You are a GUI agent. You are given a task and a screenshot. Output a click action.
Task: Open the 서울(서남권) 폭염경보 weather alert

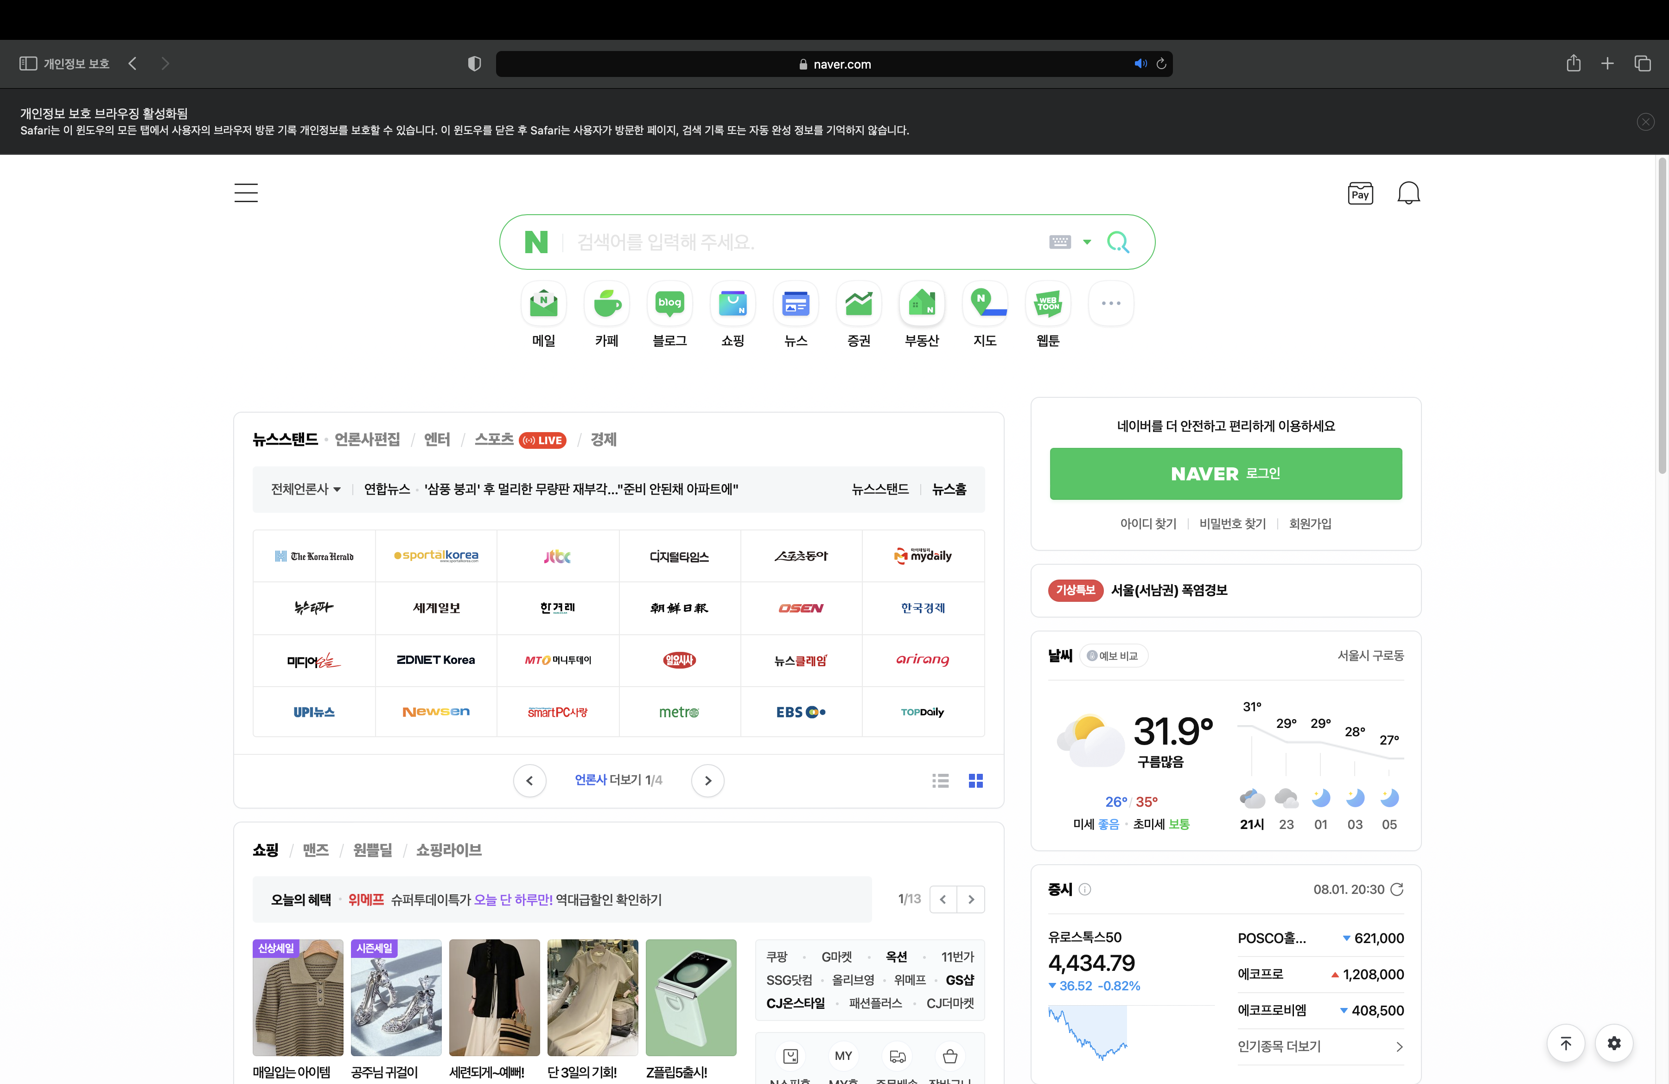pos(1169,590)
